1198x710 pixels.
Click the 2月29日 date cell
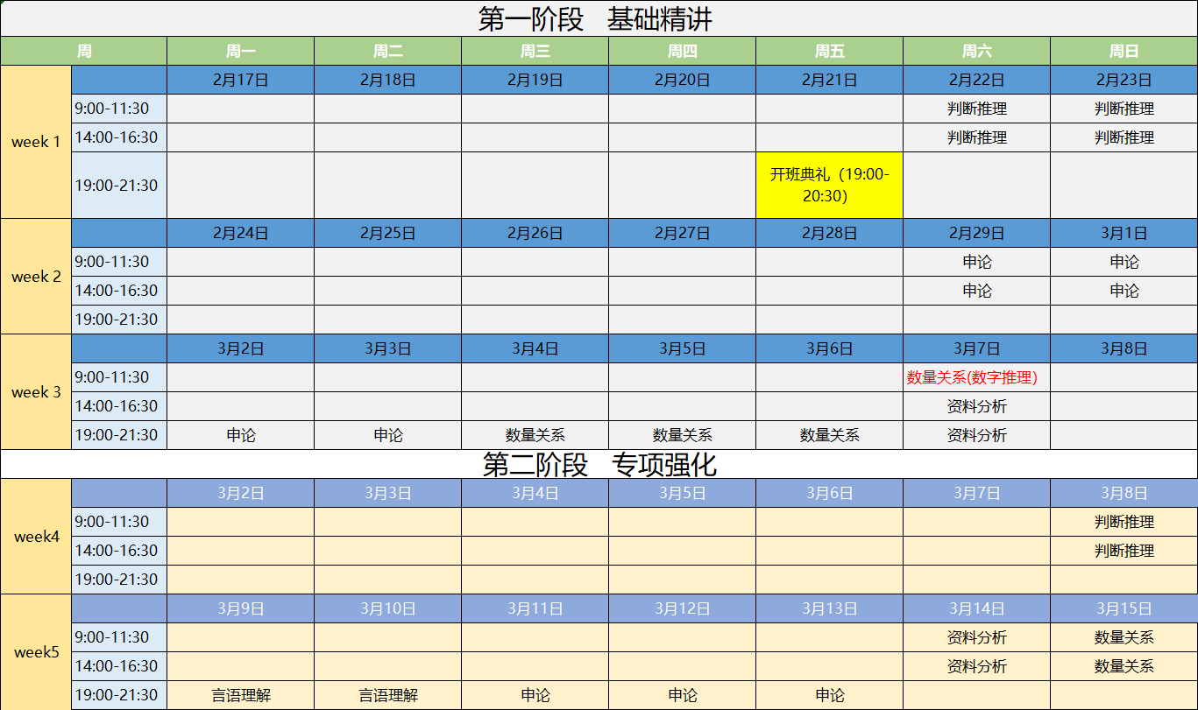pyautogui.click(x=976, y=233)
